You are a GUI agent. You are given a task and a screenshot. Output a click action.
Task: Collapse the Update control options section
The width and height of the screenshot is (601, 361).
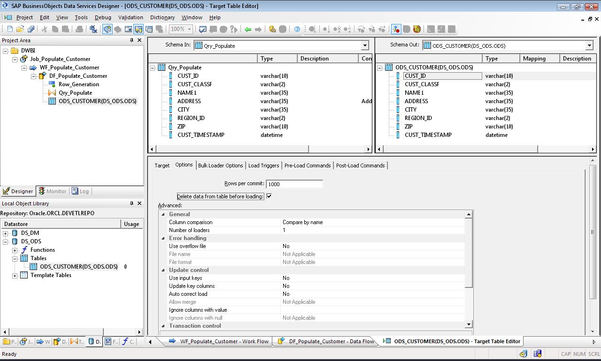pos(163,270)
